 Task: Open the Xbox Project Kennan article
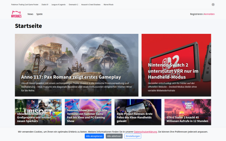click(x=138, y=112)
